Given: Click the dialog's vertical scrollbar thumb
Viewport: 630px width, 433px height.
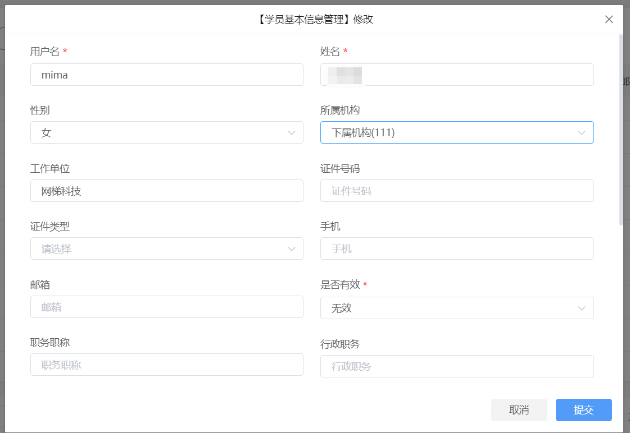Looking at the screenshot, I should pyautogui.click(x=621, y=130).
